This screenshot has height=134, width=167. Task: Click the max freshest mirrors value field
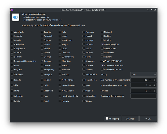(139, 80)
